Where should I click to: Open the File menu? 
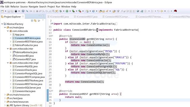point(2,7)
